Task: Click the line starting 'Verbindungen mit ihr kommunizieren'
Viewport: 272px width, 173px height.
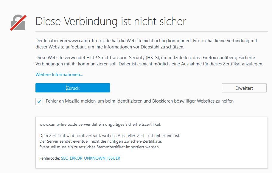Action: point(149,64)
